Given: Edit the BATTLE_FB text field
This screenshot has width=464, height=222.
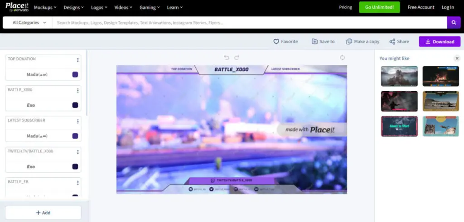Looking at the screenshot, I should point(40,182).
